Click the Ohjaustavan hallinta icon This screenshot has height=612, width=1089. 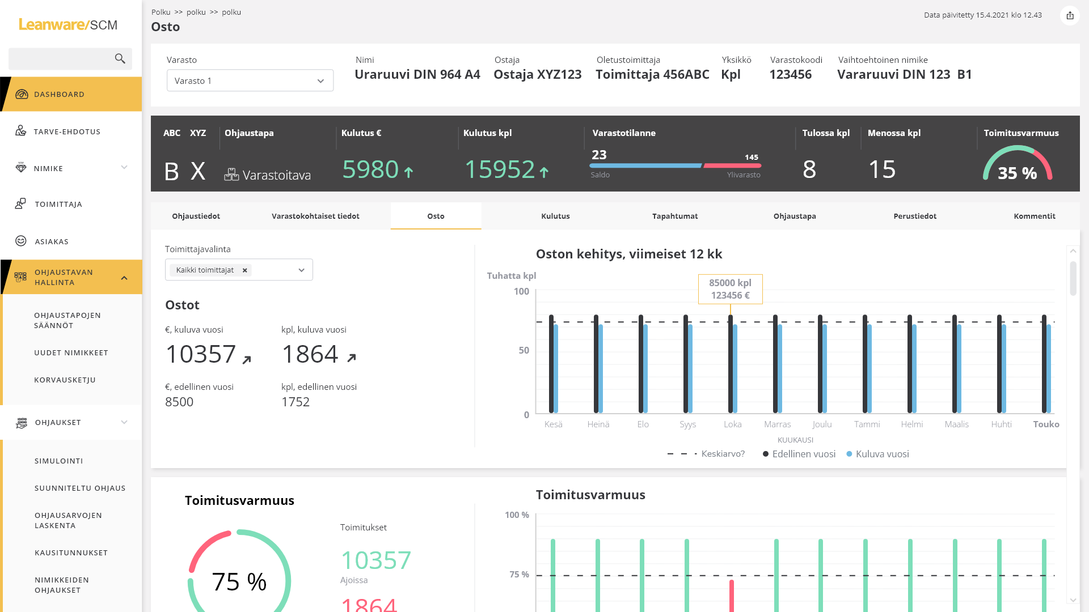(x=20, y=277)
